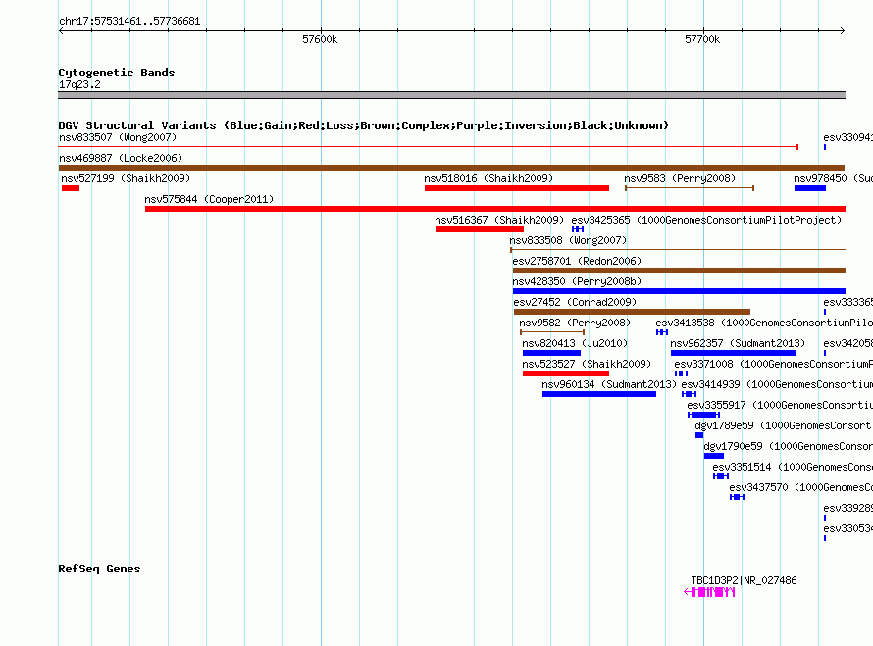Select the nsv527199 red loss variant bar
The image size is (873, 646).
click(x=70, y=188)
